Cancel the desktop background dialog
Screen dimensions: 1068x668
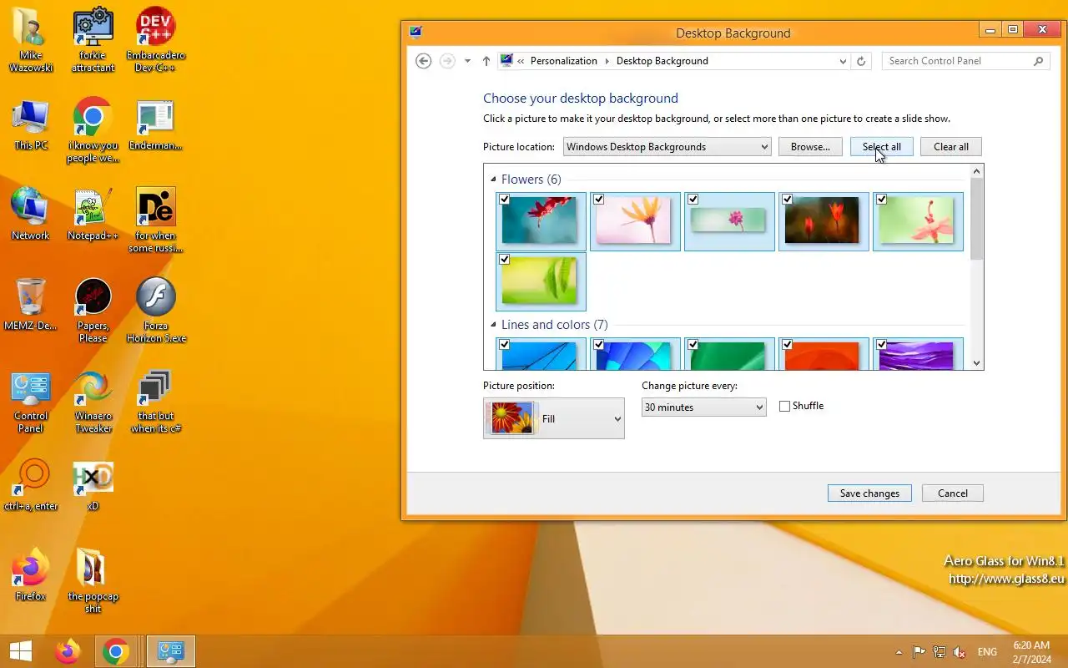coord(953,493)
